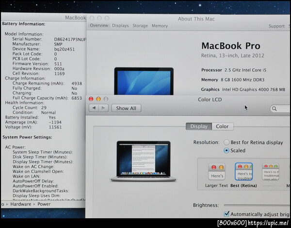Click the Show All button
The image size is (291, 228).
click(126, 108)
